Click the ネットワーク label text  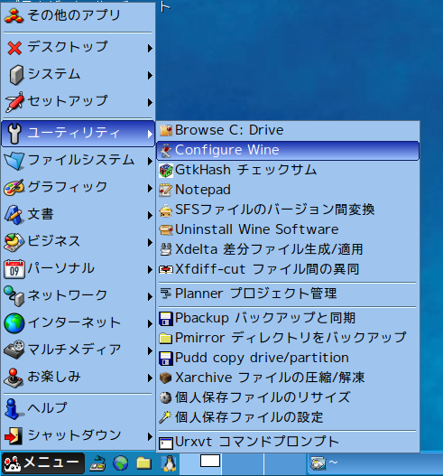click(68, 295)
